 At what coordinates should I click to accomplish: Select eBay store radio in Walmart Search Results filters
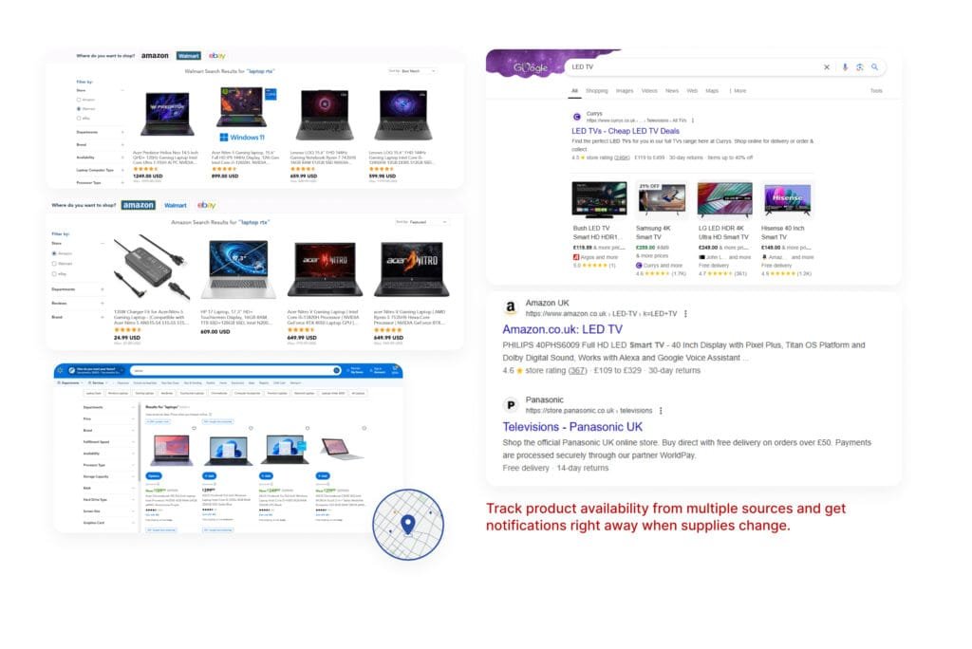pos(79,119)
